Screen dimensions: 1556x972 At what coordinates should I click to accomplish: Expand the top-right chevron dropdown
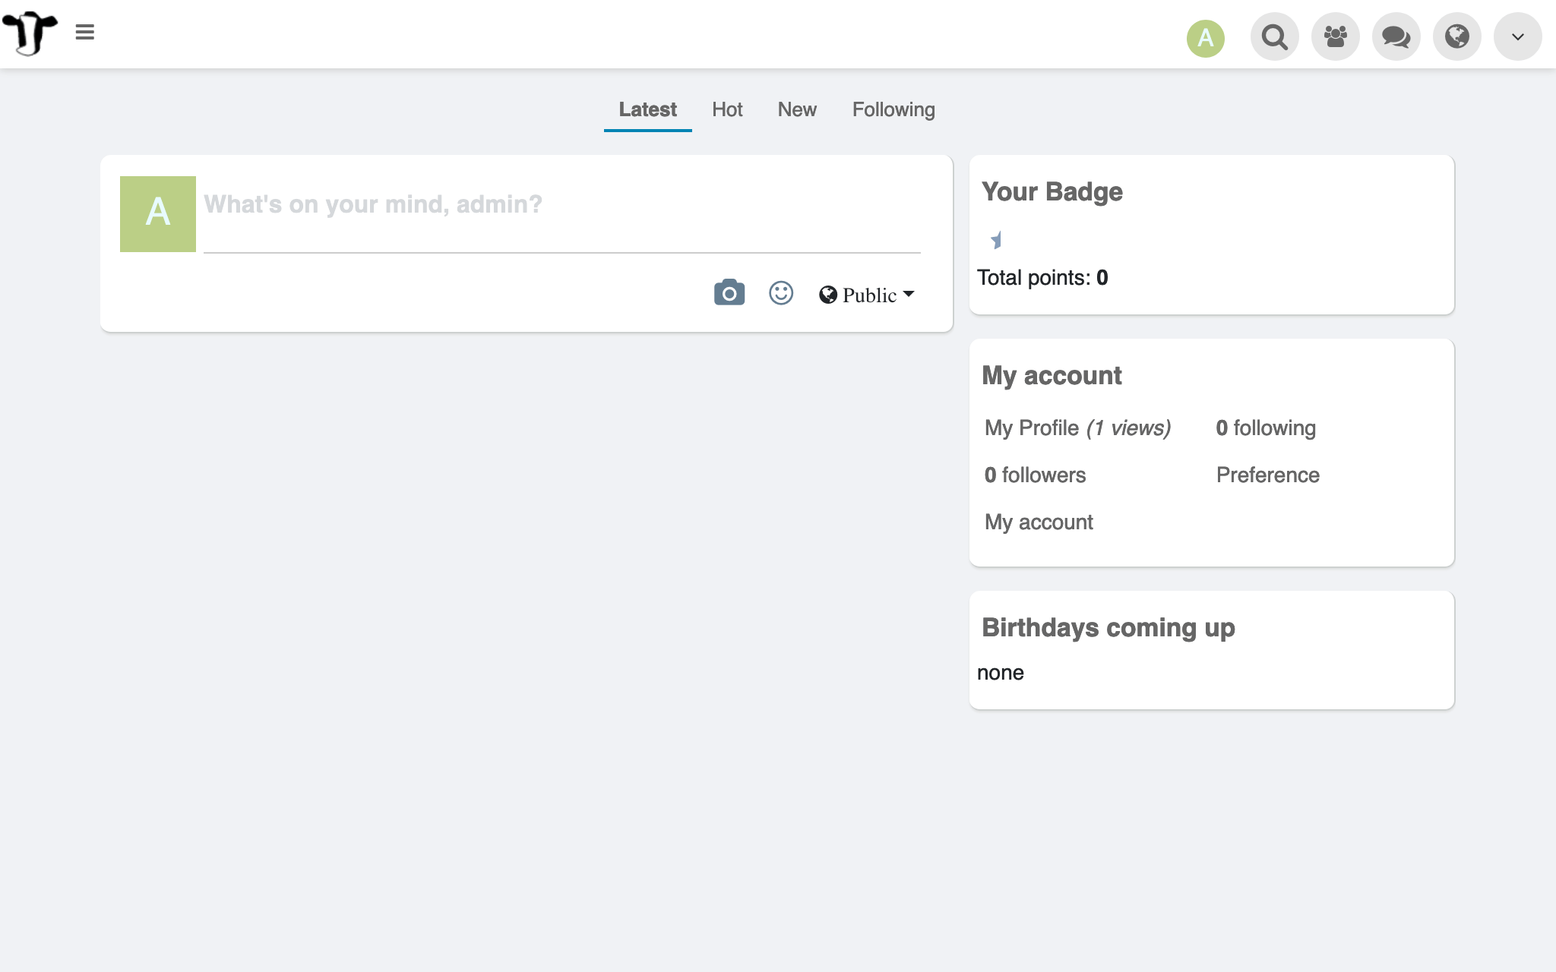point(1517,36)
